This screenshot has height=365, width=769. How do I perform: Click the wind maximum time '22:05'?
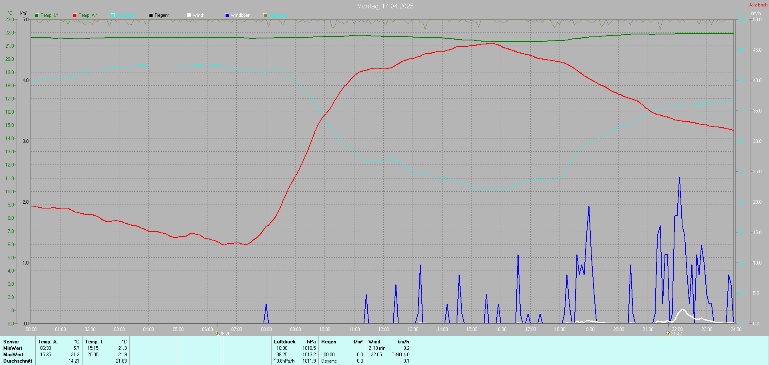pos(376,355)
